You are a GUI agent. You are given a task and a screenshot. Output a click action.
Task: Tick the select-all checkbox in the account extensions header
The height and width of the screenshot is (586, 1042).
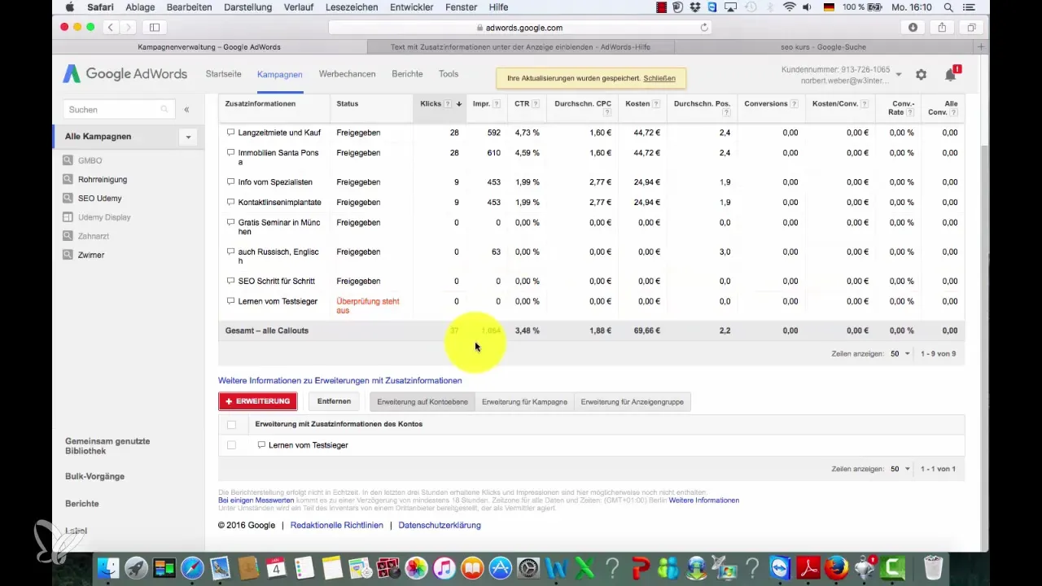(x=232, y=424)
